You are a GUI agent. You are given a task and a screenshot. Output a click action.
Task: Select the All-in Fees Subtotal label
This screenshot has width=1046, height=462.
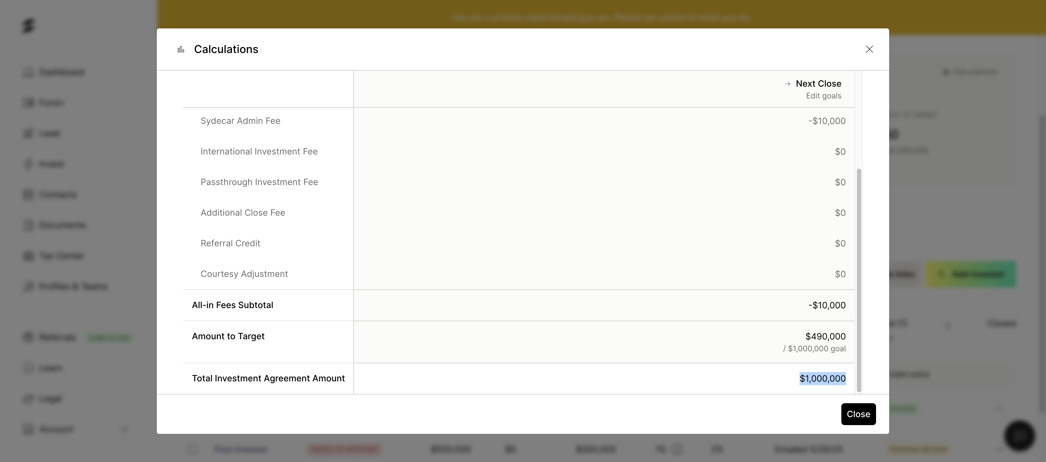pos(232,305)
